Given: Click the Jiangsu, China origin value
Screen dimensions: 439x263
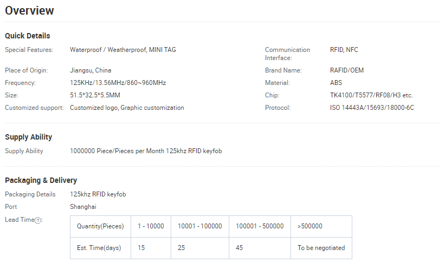Looking at the screenshot, I should point(91,70).
